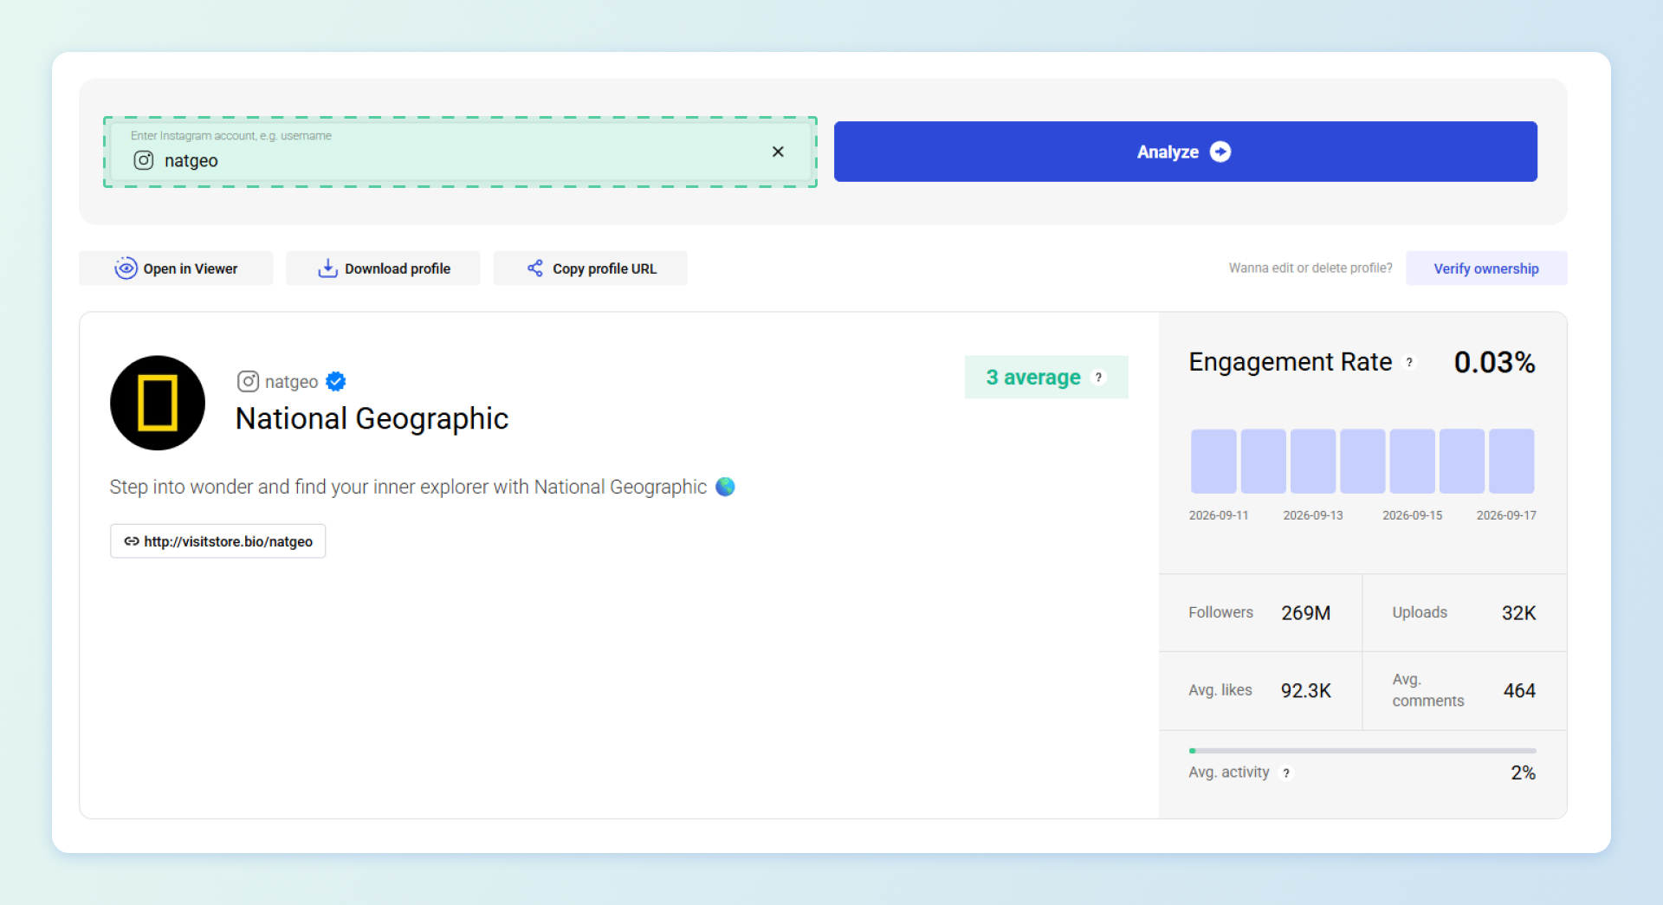This screenshot has height=905, width=1663.
Task: Click the Instagram icon in search field
Action: point(144,160)
